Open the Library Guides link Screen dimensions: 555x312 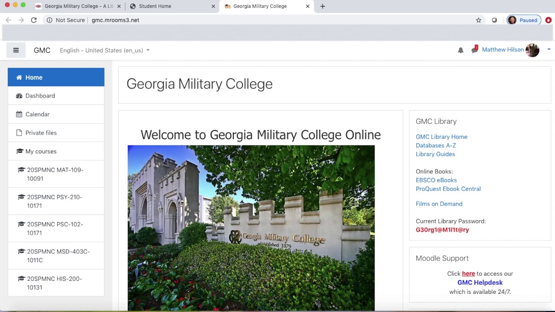click(435, 154)
